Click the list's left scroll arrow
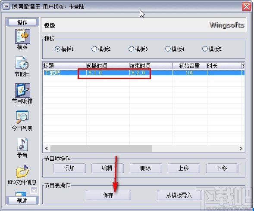The height and width of the screenshot is (211, 254). pos(47,148)
